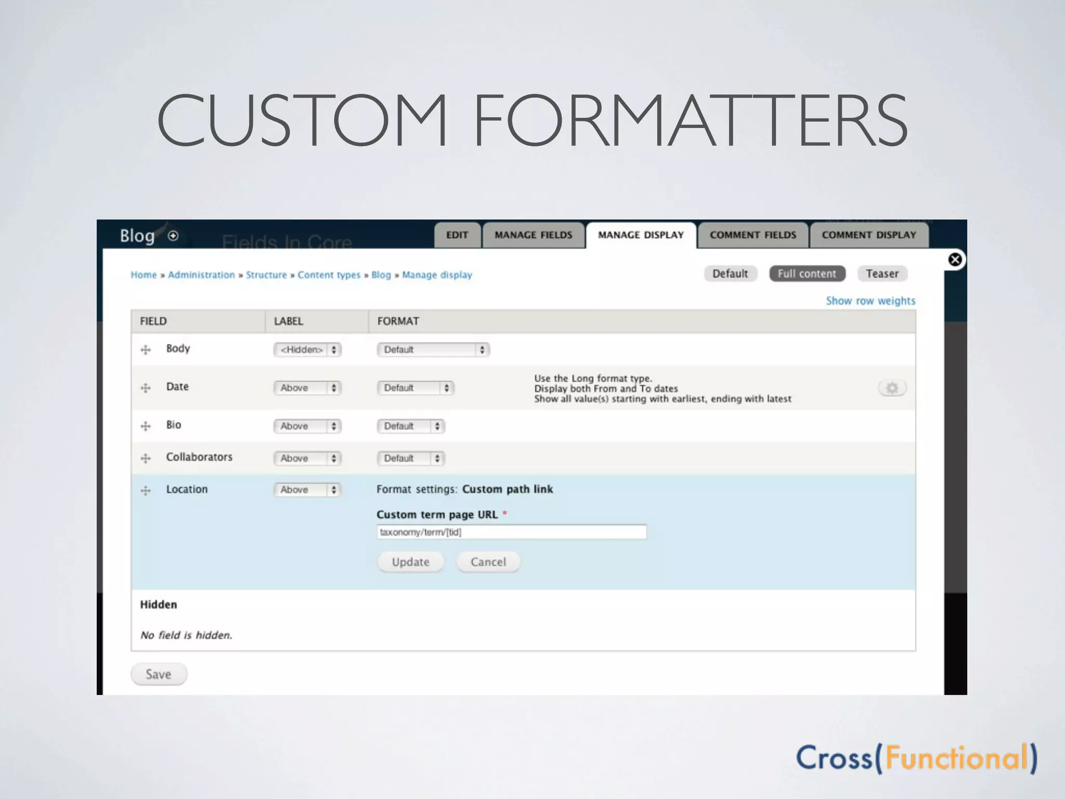
Task: Open the Collaborators label dropdown
Action: [307, 458]
